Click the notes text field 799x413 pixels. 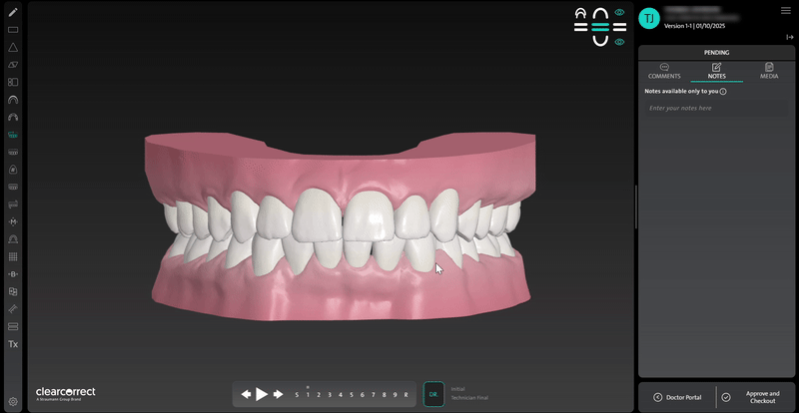click(x=716, y=108)
